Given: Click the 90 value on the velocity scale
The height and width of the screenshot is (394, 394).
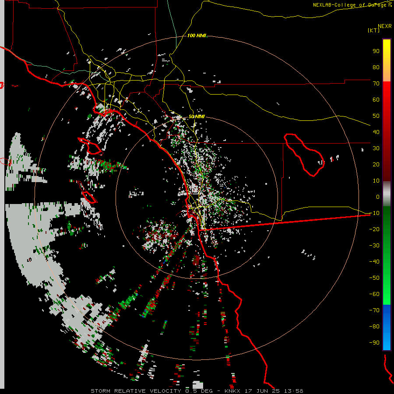Looking at the screenshot, I should click(x=376, y=51).
